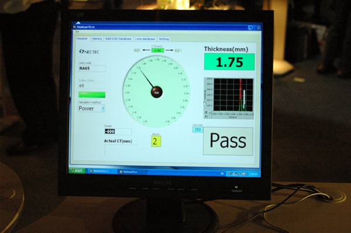The height and width of the screenshot is (233, 351).
Task: Open the Exit menu
Action: point(77,32)
